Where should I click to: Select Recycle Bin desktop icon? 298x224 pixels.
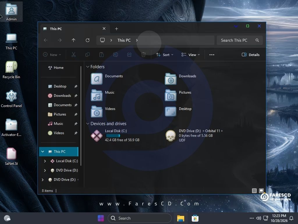[11, 70]
